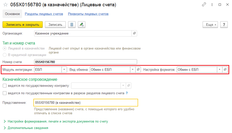
Task: Click the Модуль интеграции ЕБП field
Action: pyautogui.click(x=48, y=69)
